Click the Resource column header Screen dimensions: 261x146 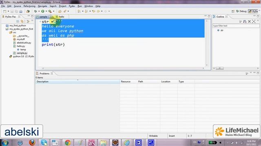coord(128,82)
